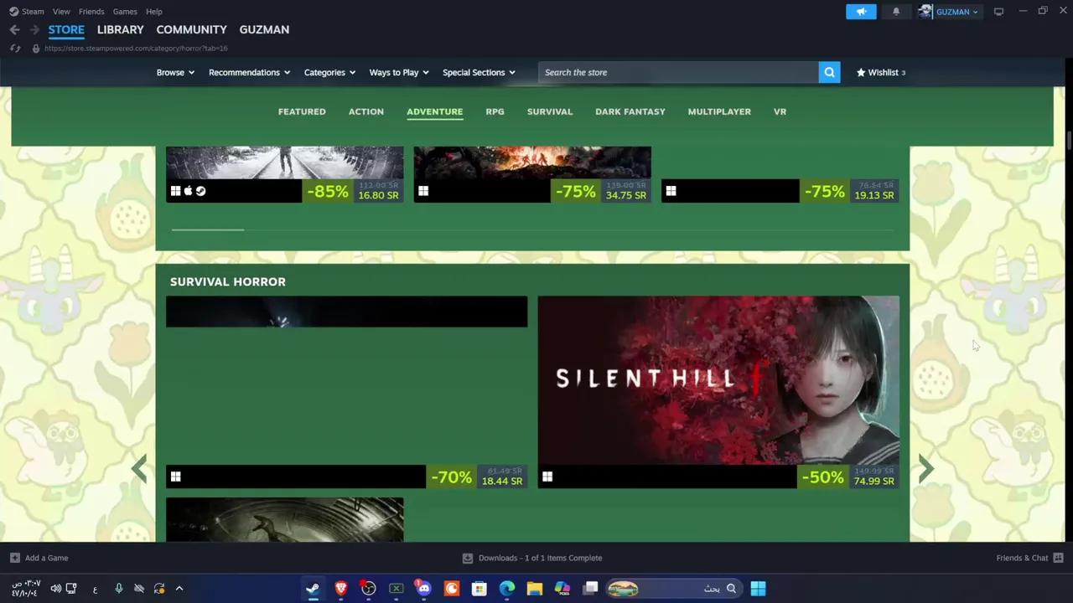Open Steam announcements megaphone button
Image resolution: width=1073 pixels, height=603 pixels.
[x=861, y=12]
